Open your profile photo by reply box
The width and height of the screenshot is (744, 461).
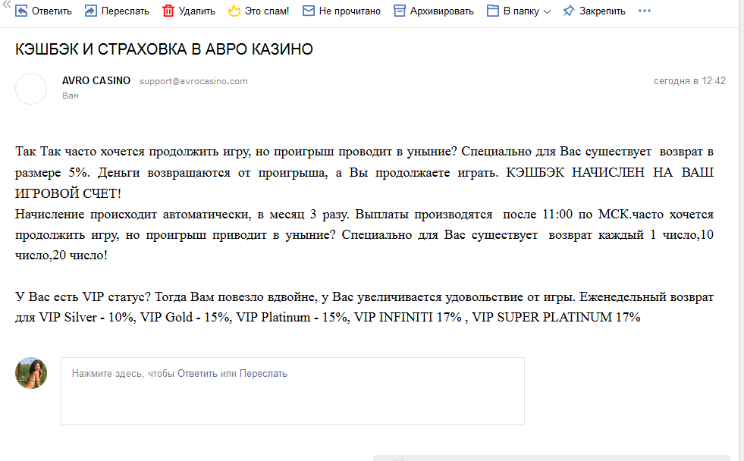(31, 373)
